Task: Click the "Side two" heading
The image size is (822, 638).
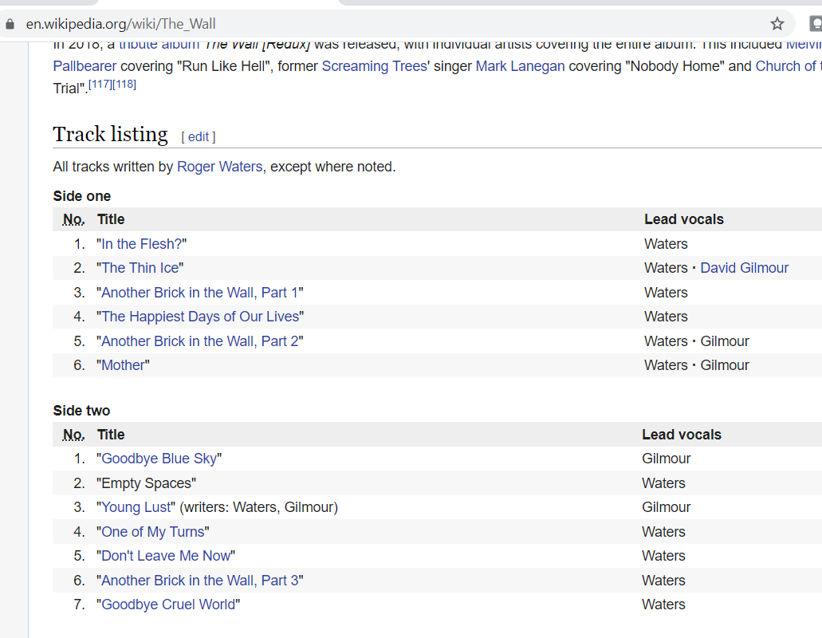Action: tap(82, 411)
